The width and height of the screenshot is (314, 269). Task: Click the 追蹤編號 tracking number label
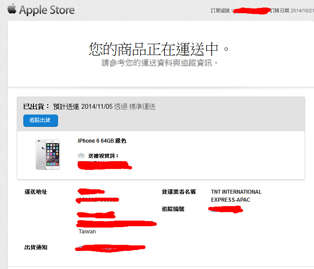pyautogui.click(x=173, y=209)
